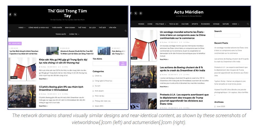Click Read More under Boeing French article
This screenshot has height=127, width=255.
coord(164,87)
